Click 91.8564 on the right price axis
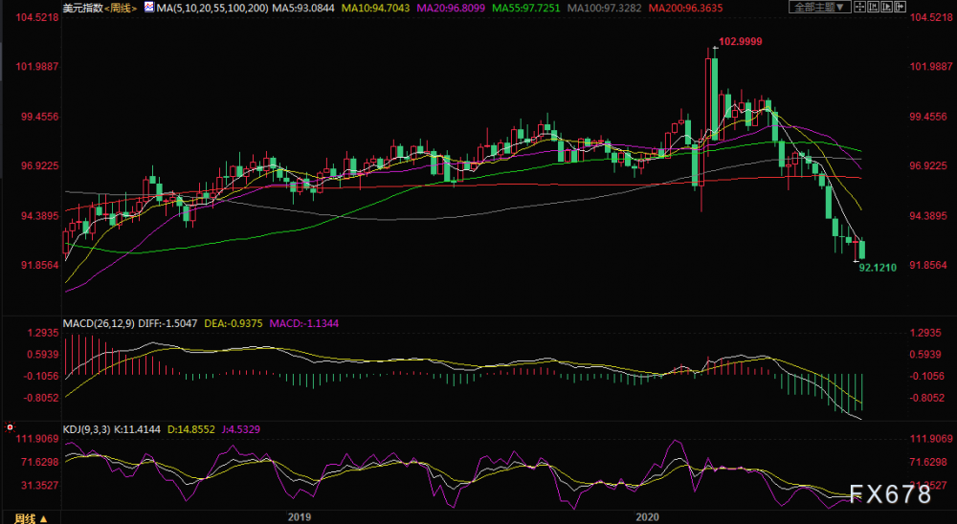The height and width of the screenshot is (524, 957). [927, 266]
